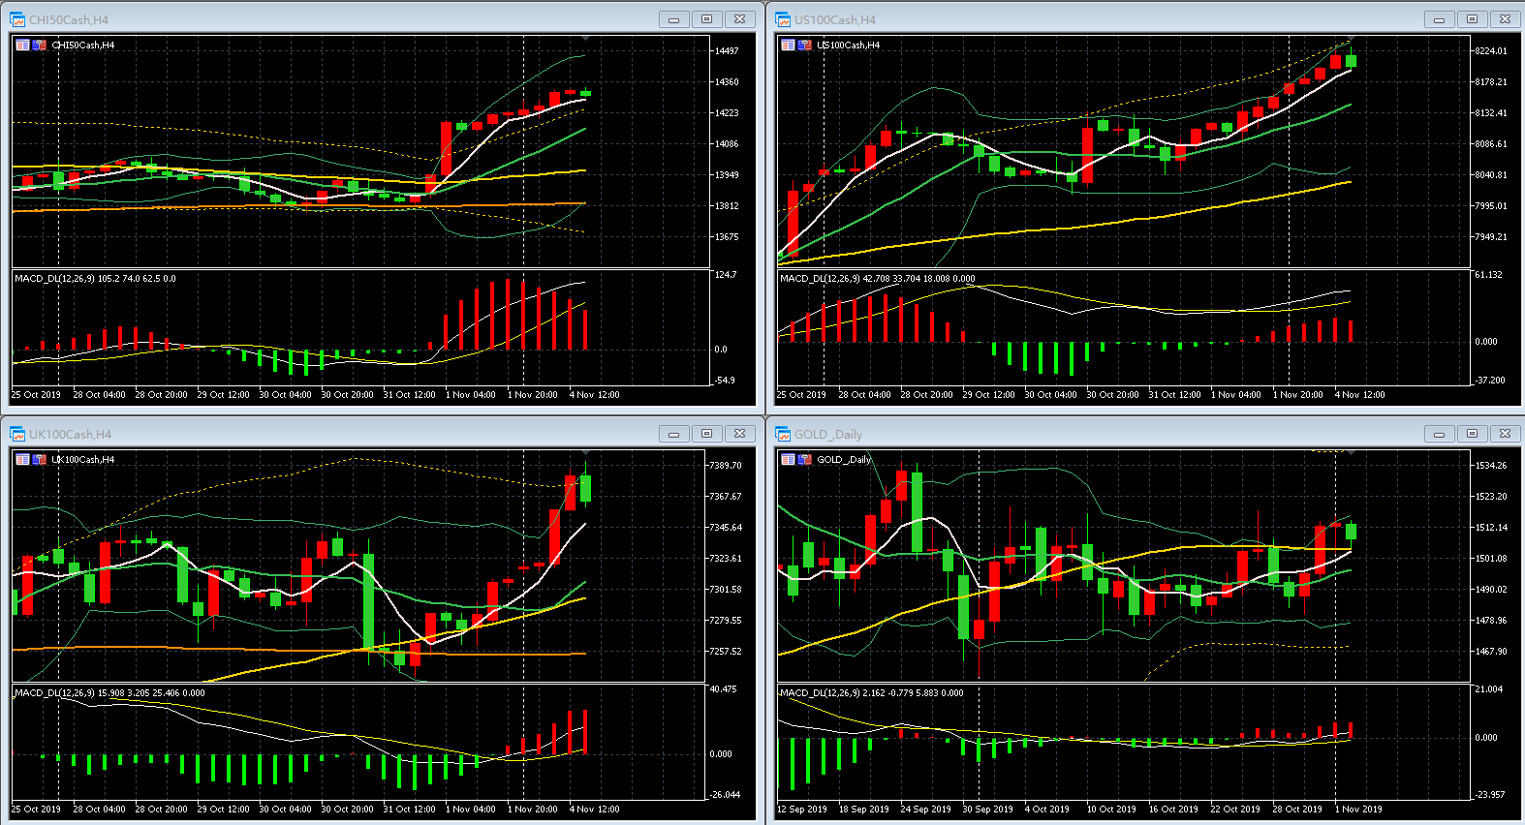Minimize the UK100Cash,H4 chart window
The image size is (1525, 825).
click(x=674, y=434)
